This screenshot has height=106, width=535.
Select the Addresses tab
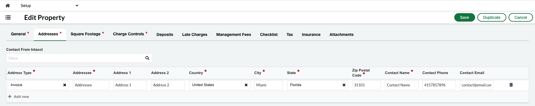50,34
